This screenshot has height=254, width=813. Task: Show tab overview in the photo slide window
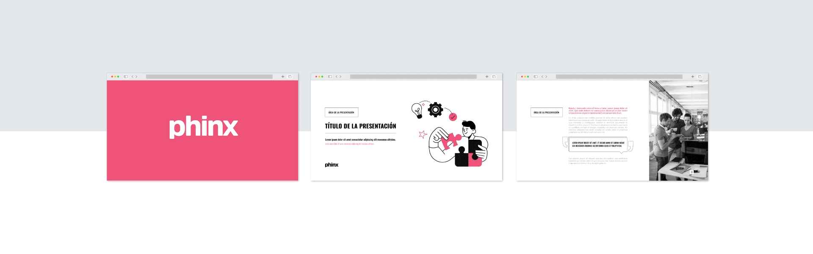click(x=700, y=77)
